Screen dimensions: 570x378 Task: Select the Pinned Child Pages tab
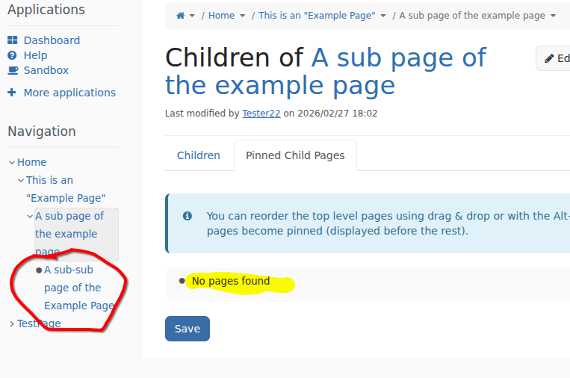[295, 155]
